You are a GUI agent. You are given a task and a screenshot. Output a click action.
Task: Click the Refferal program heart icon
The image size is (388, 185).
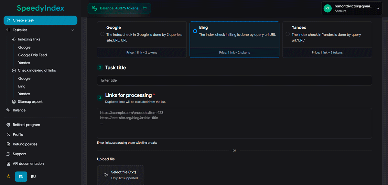[x=8, y=125]
